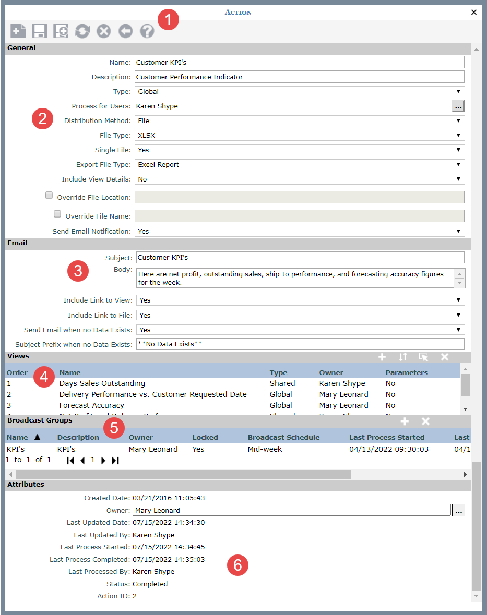Click the email Subject input field

pos(301,258)
